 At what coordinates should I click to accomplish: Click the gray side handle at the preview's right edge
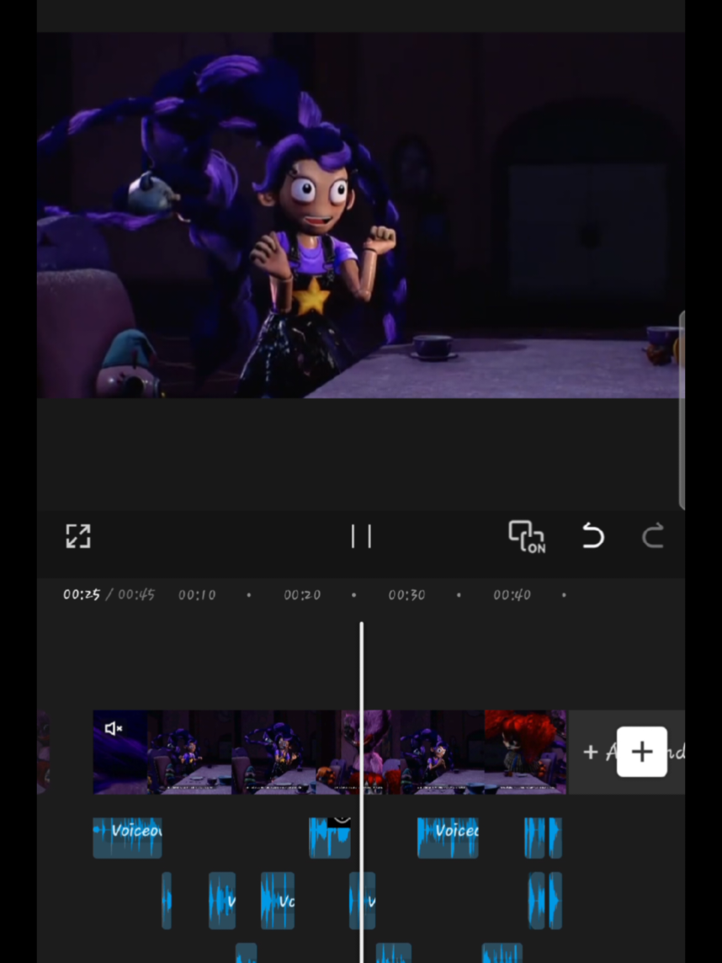[x=682, y=410]
